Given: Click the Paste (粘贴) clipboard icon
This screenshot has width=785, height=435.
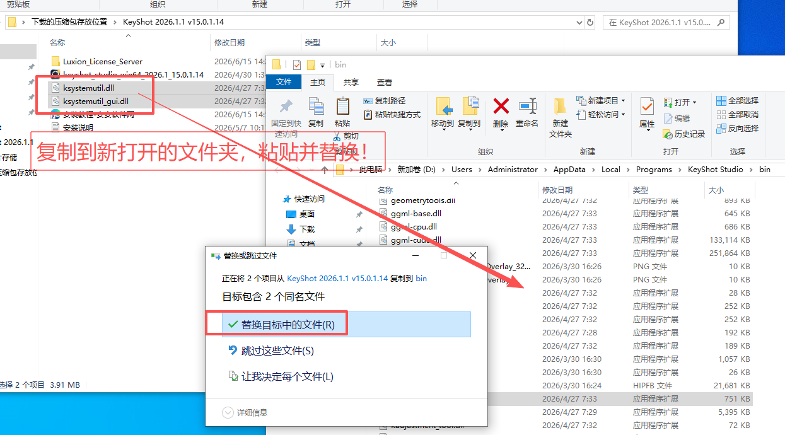Looking at the screenshot, I should point(342,106).
